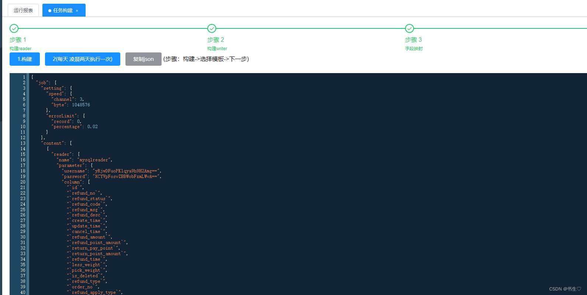Click the `is_deleted` column entry

click(85, 276)
